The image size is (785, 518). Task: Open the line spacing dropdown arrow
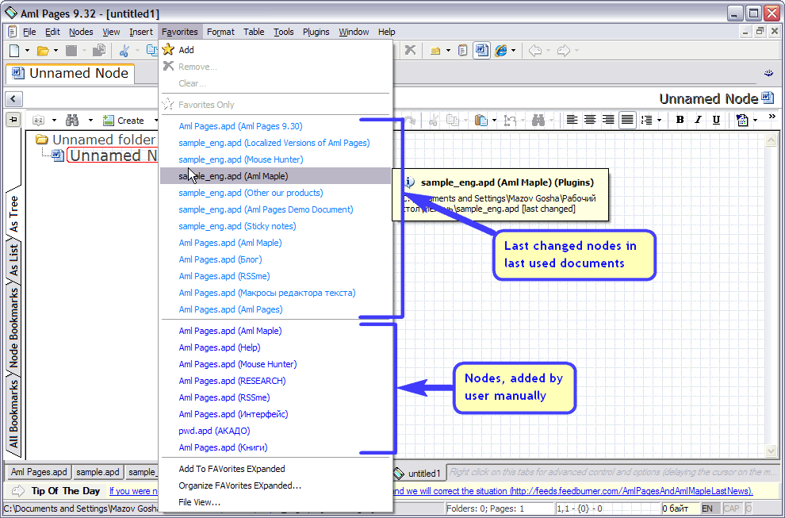(x=659, y=121)
